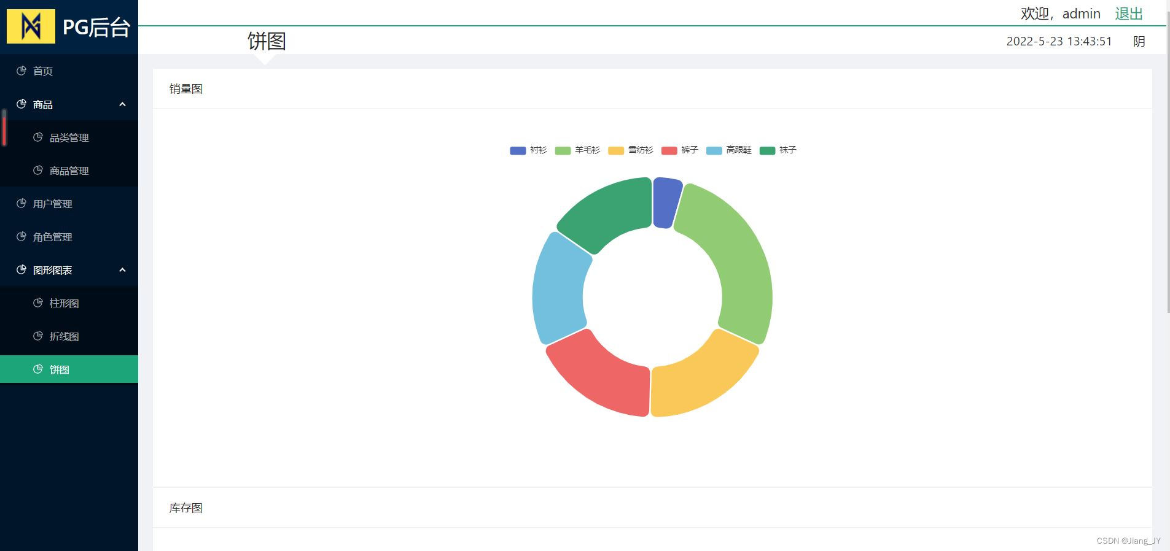The width and height of the screenshot is (1170, 551).
Task: Collapse the 商品 submenu chevron
Action: coord(122,104)
